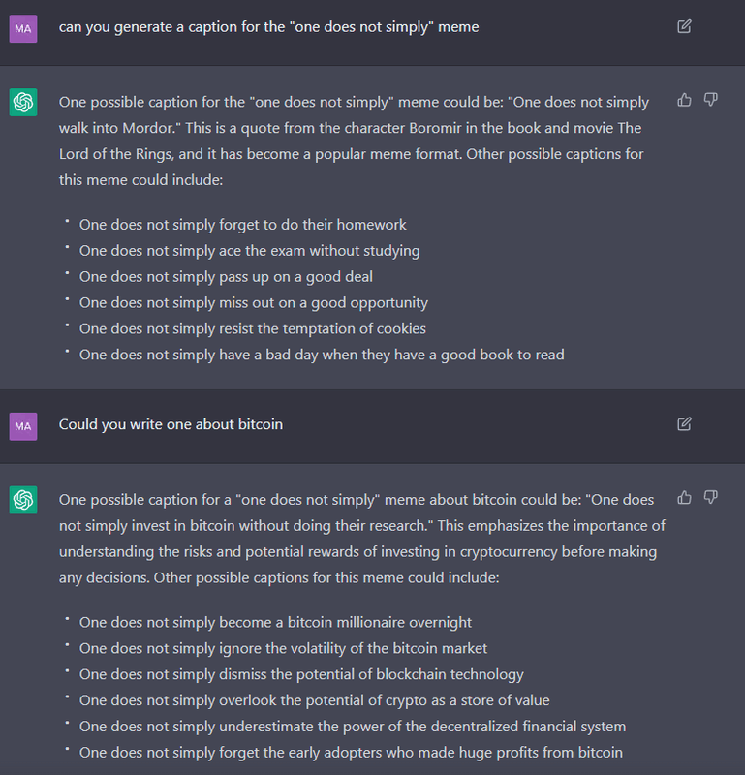Viewport: 745px width, 775px height.
Task: Thumbs down the Mordor caption response
Action: [x=710, y=100]
